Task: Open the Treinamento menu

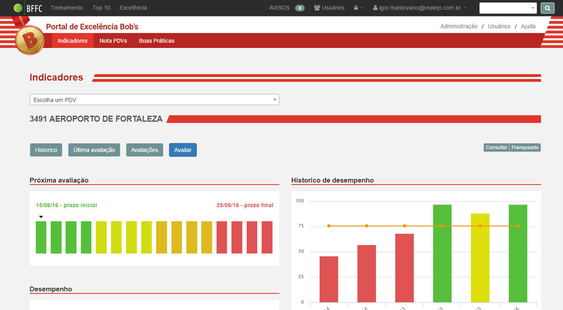Action: 66,8
